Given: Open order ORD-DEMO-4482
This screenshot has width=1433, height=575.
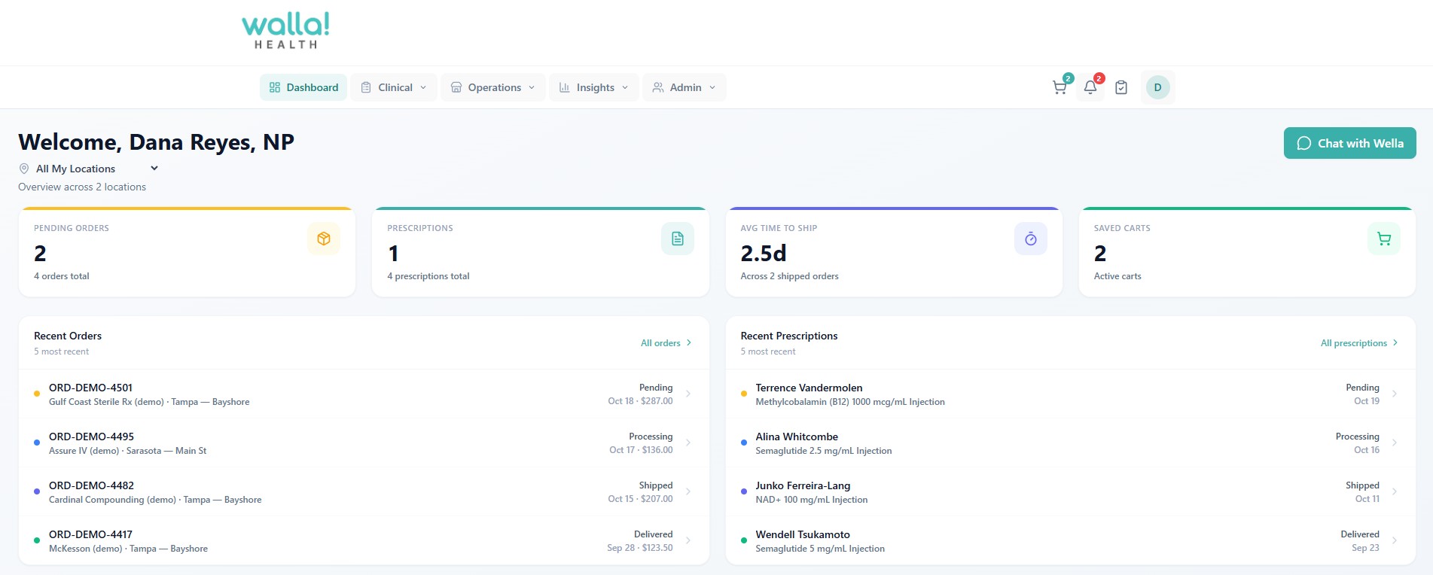Looking at the screenshot, I should click(x=364, y=491).
